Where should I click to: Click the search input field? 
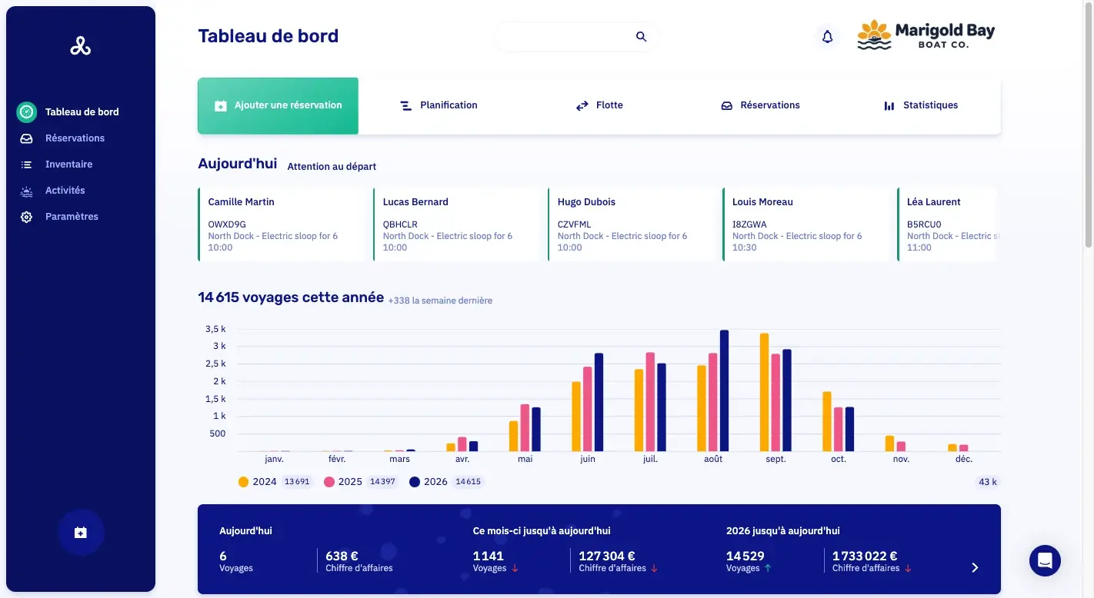tap(576, 36)
